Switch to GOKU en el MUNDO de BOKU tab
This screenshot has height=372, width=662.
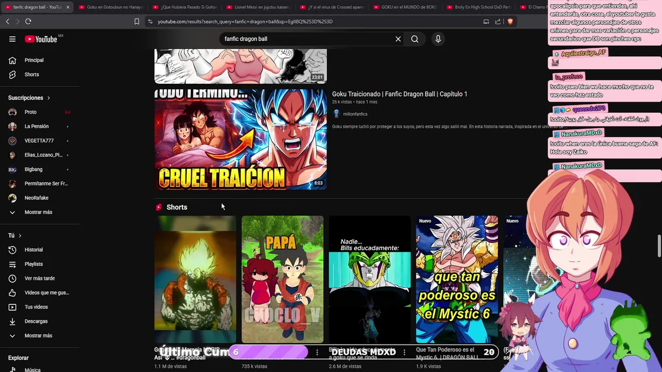pos(405,7)
